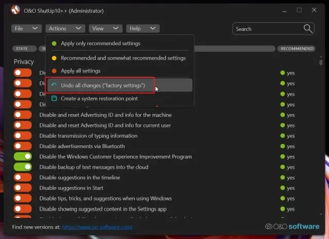
Task: Click green recommended dot for Advertising ID current user row
Action: point(283,125)
